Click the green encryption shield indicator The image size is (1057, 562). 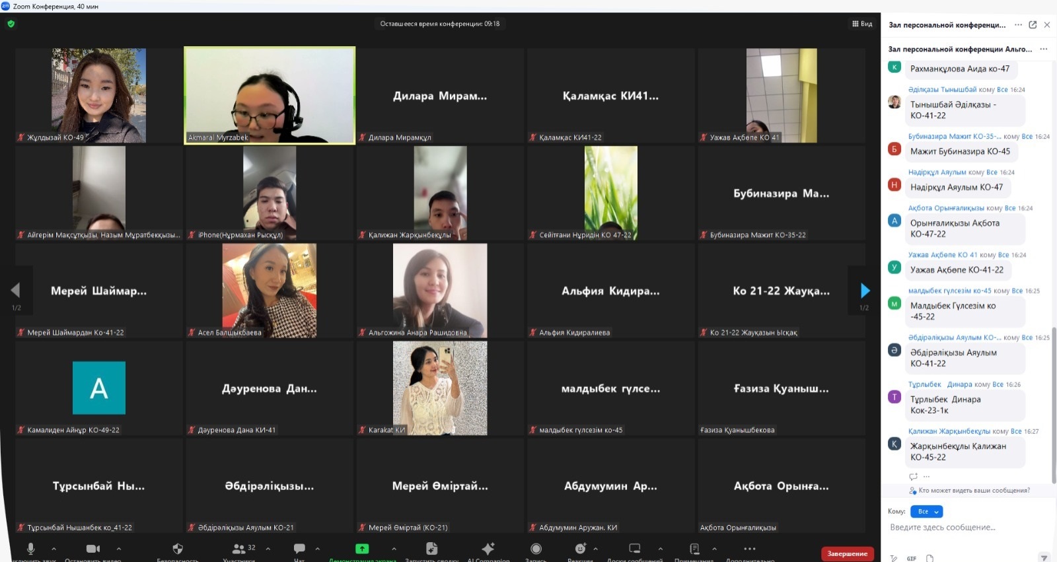tap(11, 24)
